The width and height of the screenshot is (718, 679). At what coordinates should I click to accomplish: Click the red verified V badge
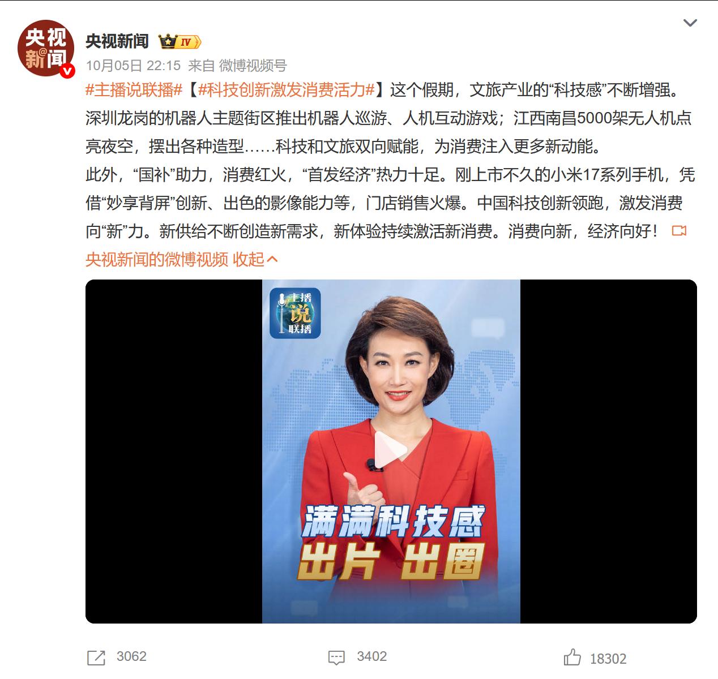click(x=68, y=71)
